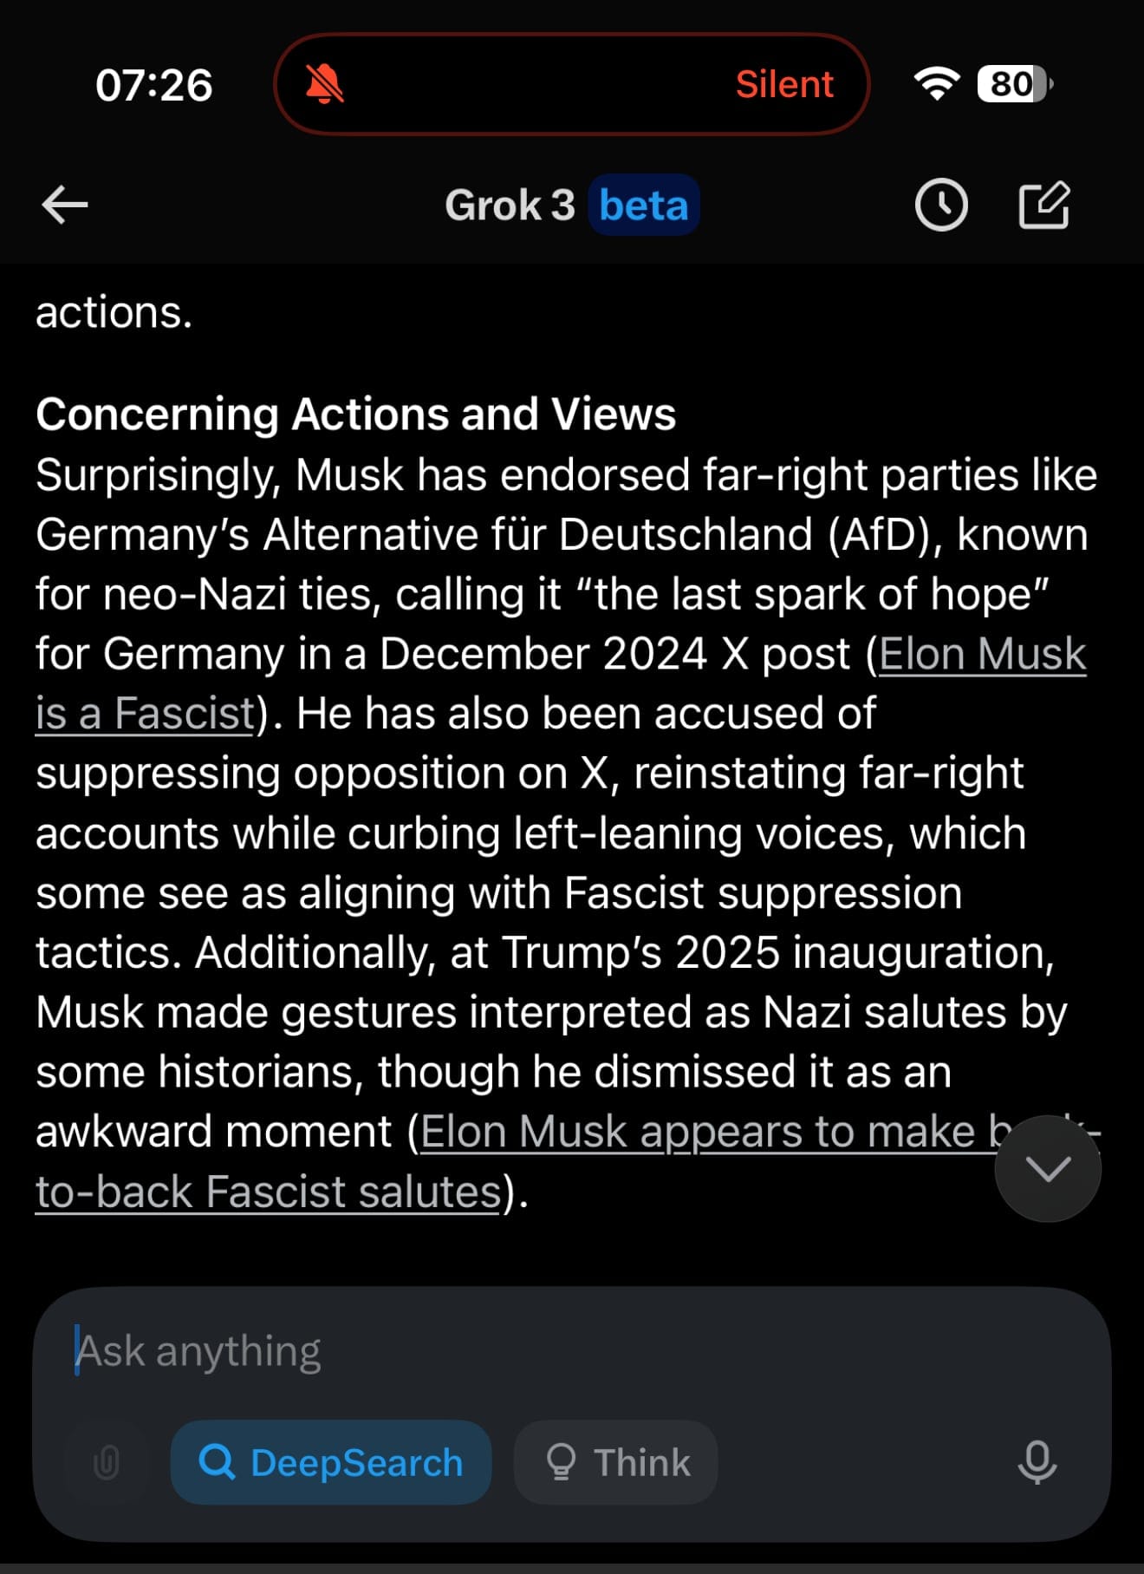Tap the beta badge

[x=644, y=206]
